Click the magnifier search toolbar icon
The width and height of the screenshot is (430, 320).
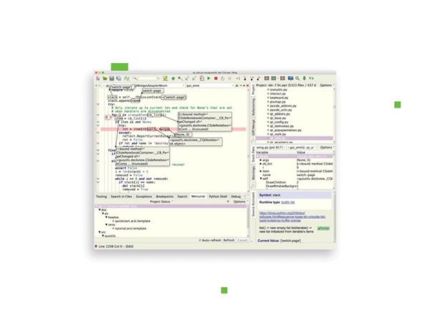(297, 78)
